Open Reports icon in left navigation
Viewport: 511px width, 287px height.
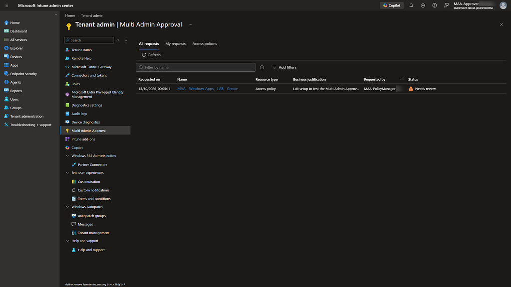pos(6,91)
